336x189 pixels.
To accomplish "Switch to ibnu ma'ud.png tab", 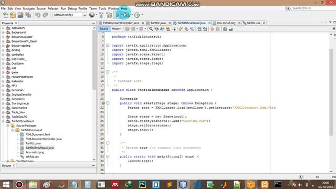I will pyautogui.click(x=226, y=23).
